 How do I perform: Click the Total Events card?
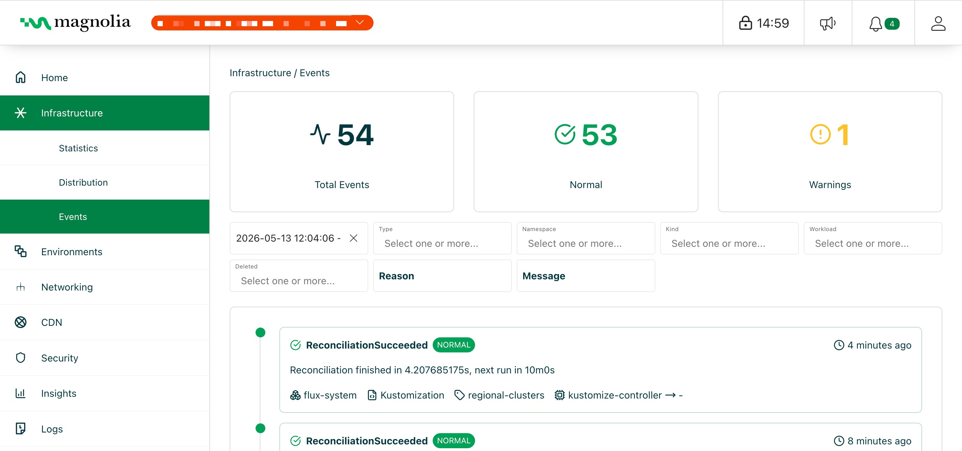pyautogui.click(x=342, y=152)
